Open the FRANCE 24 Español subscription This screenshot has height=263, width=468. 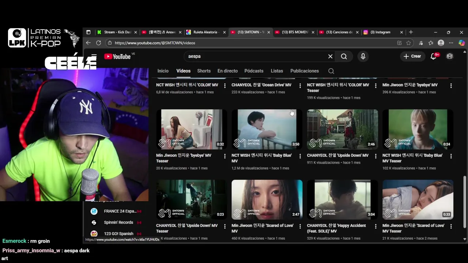(116, 211)
